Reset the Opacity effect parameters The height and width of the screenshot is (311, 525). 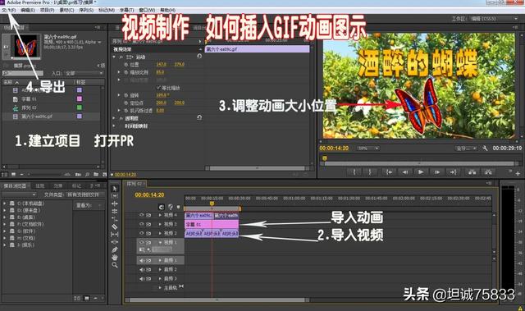click(199, 117)
